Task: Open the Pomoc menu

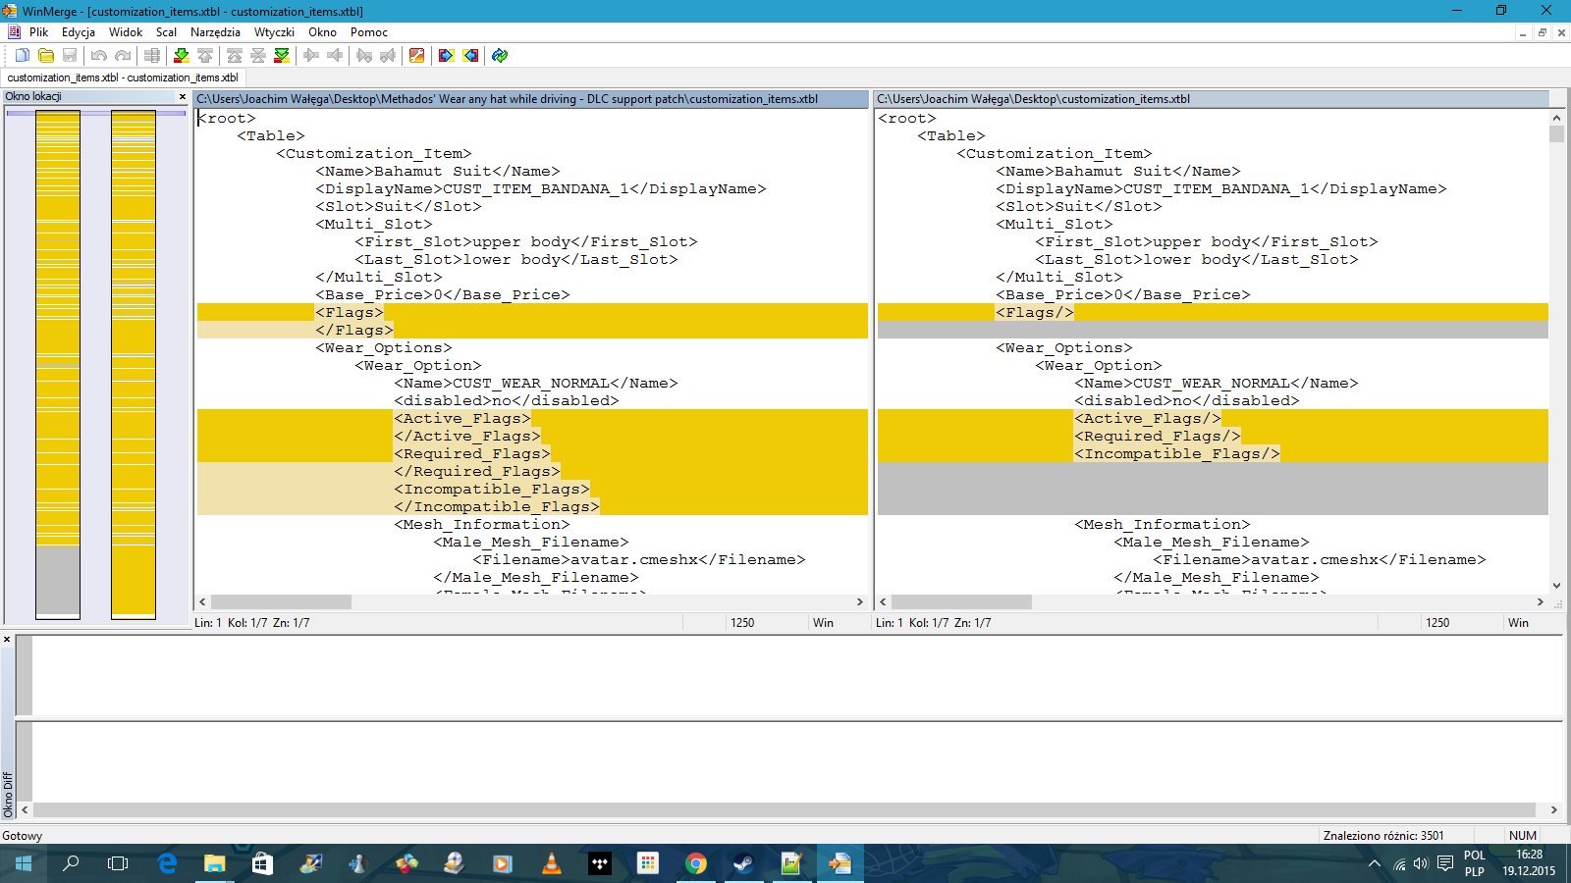Action: coord(369,32)
